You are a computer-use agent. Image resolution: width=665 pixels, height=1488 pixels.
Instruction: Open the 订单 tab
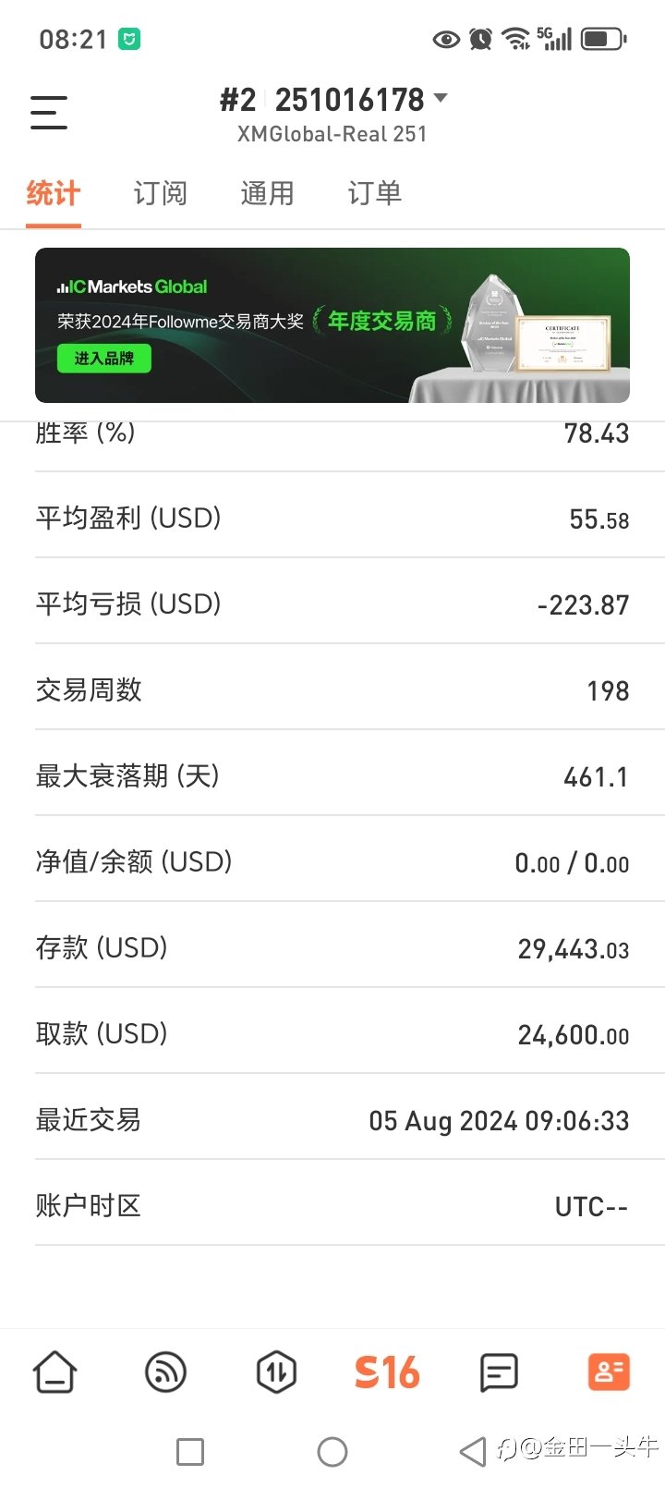point(375,193)
